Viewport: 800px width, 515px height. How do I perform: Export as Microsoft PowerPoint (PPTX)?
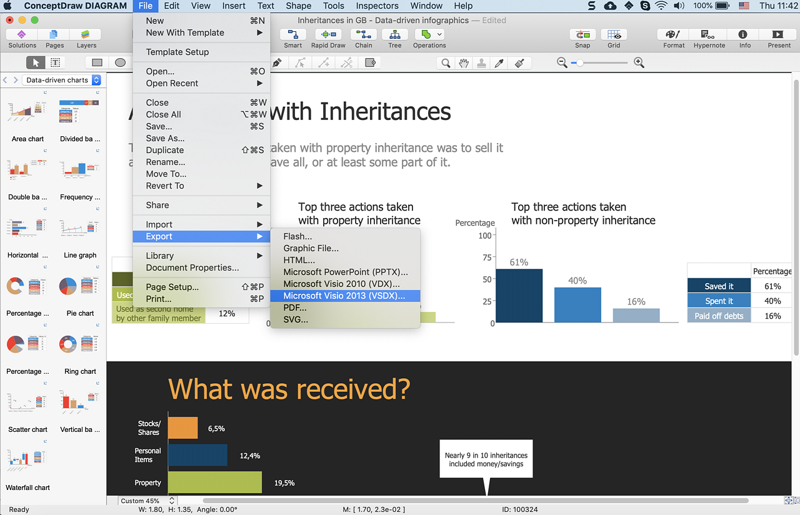[x=345, y=272]
